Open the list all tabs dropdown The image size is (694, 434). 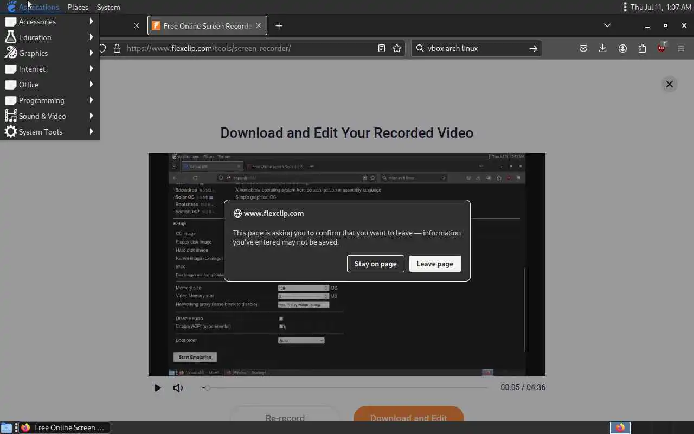pos(607,25)
